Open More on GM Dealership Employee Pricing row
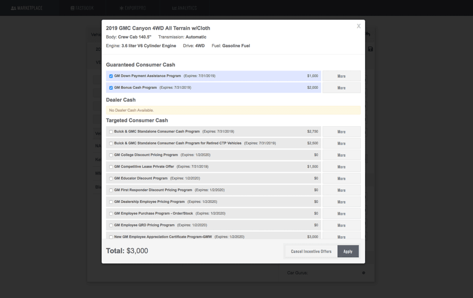Screen dimensions: 473x298 click(341, 202)
